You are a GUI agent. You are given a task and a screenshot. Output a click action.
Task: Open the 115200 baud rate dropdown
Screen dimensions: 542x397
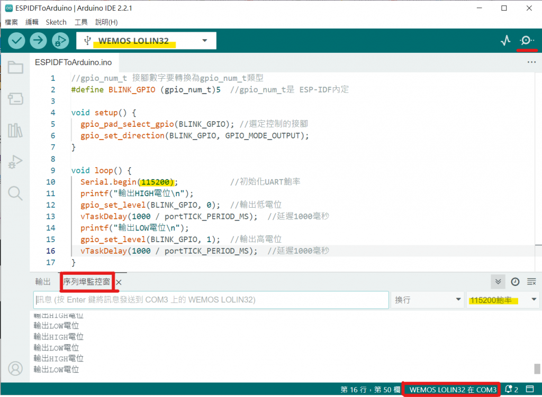503,300
